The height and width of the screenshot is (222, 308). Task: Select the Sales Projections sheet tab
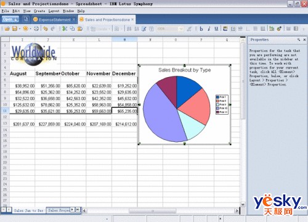59,210
